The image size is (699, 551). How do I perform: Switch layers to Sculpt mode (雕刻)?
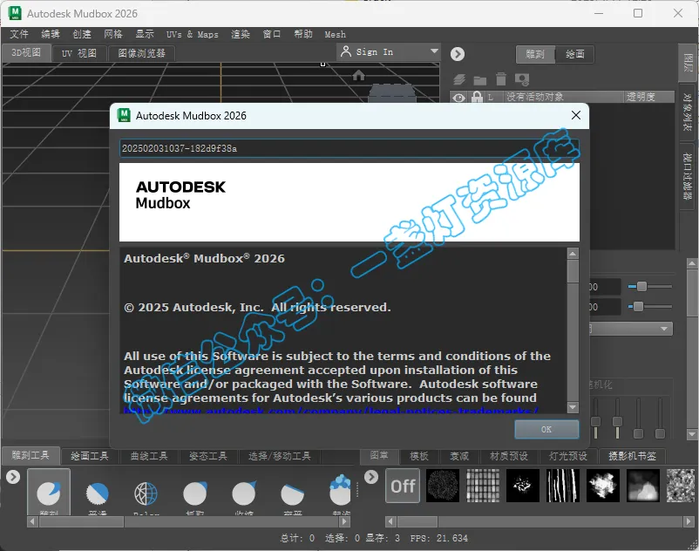tap(535, 54)
